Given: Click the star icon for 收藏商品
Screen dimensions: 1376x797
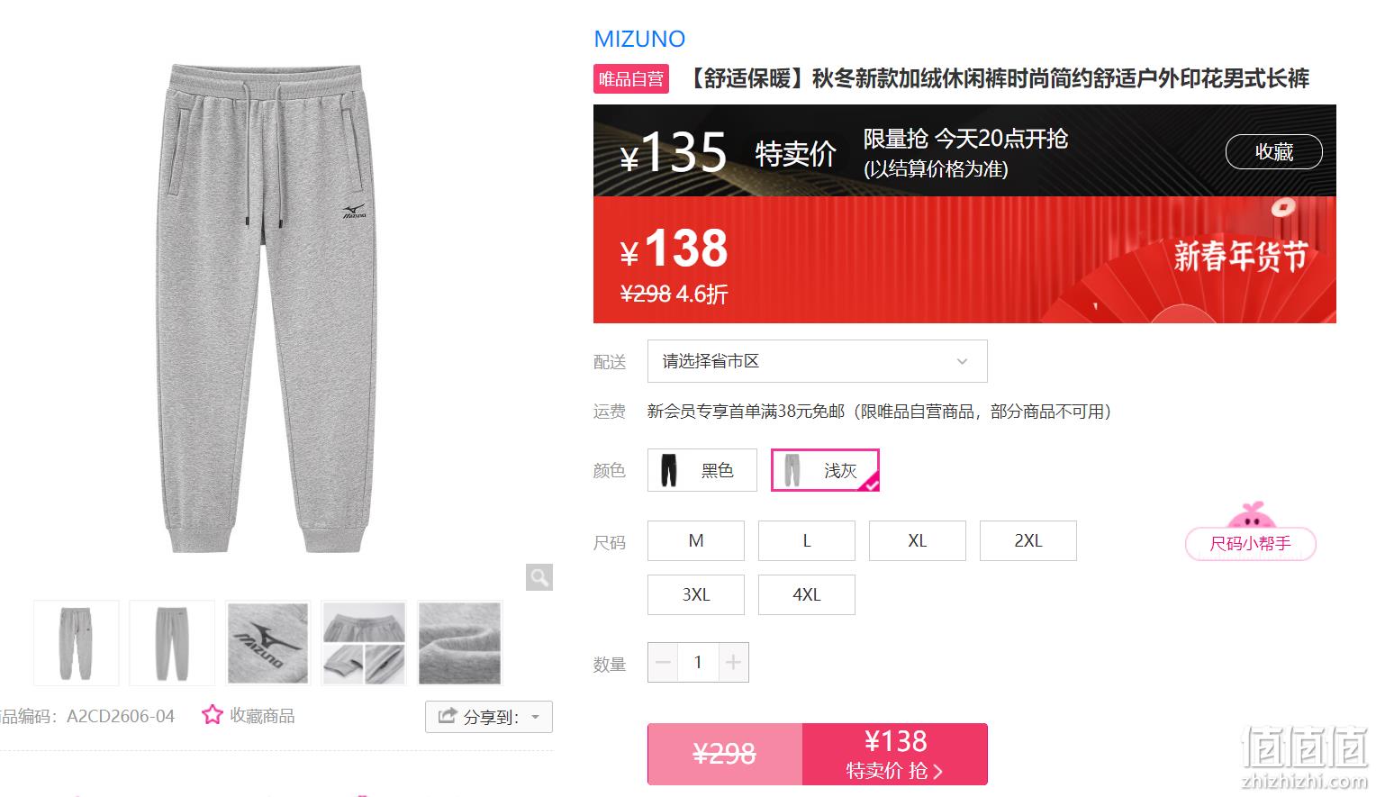Looking at the screenshot, I should (x=212, y=715).
